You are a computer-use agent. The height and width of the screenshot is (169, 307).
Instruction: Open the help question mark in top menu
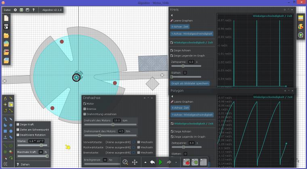point(34,10)
